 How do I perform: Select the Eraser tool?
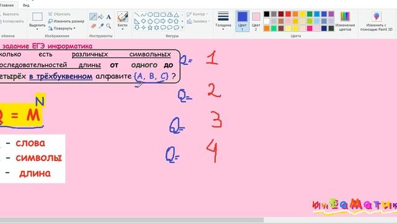(93, 26)
